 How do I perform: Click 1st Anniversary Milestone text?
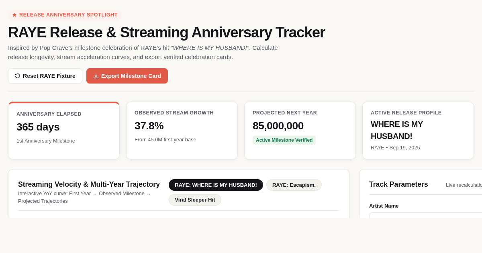[46, 141]
